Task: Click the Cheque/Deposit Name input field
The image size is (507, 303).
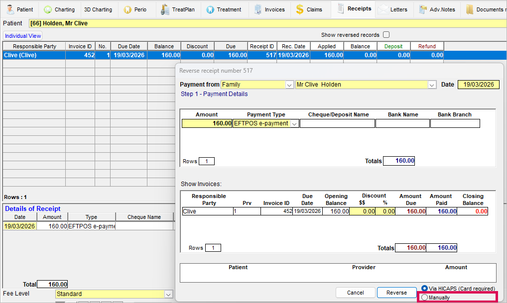Action: click(x=337, y=123)
